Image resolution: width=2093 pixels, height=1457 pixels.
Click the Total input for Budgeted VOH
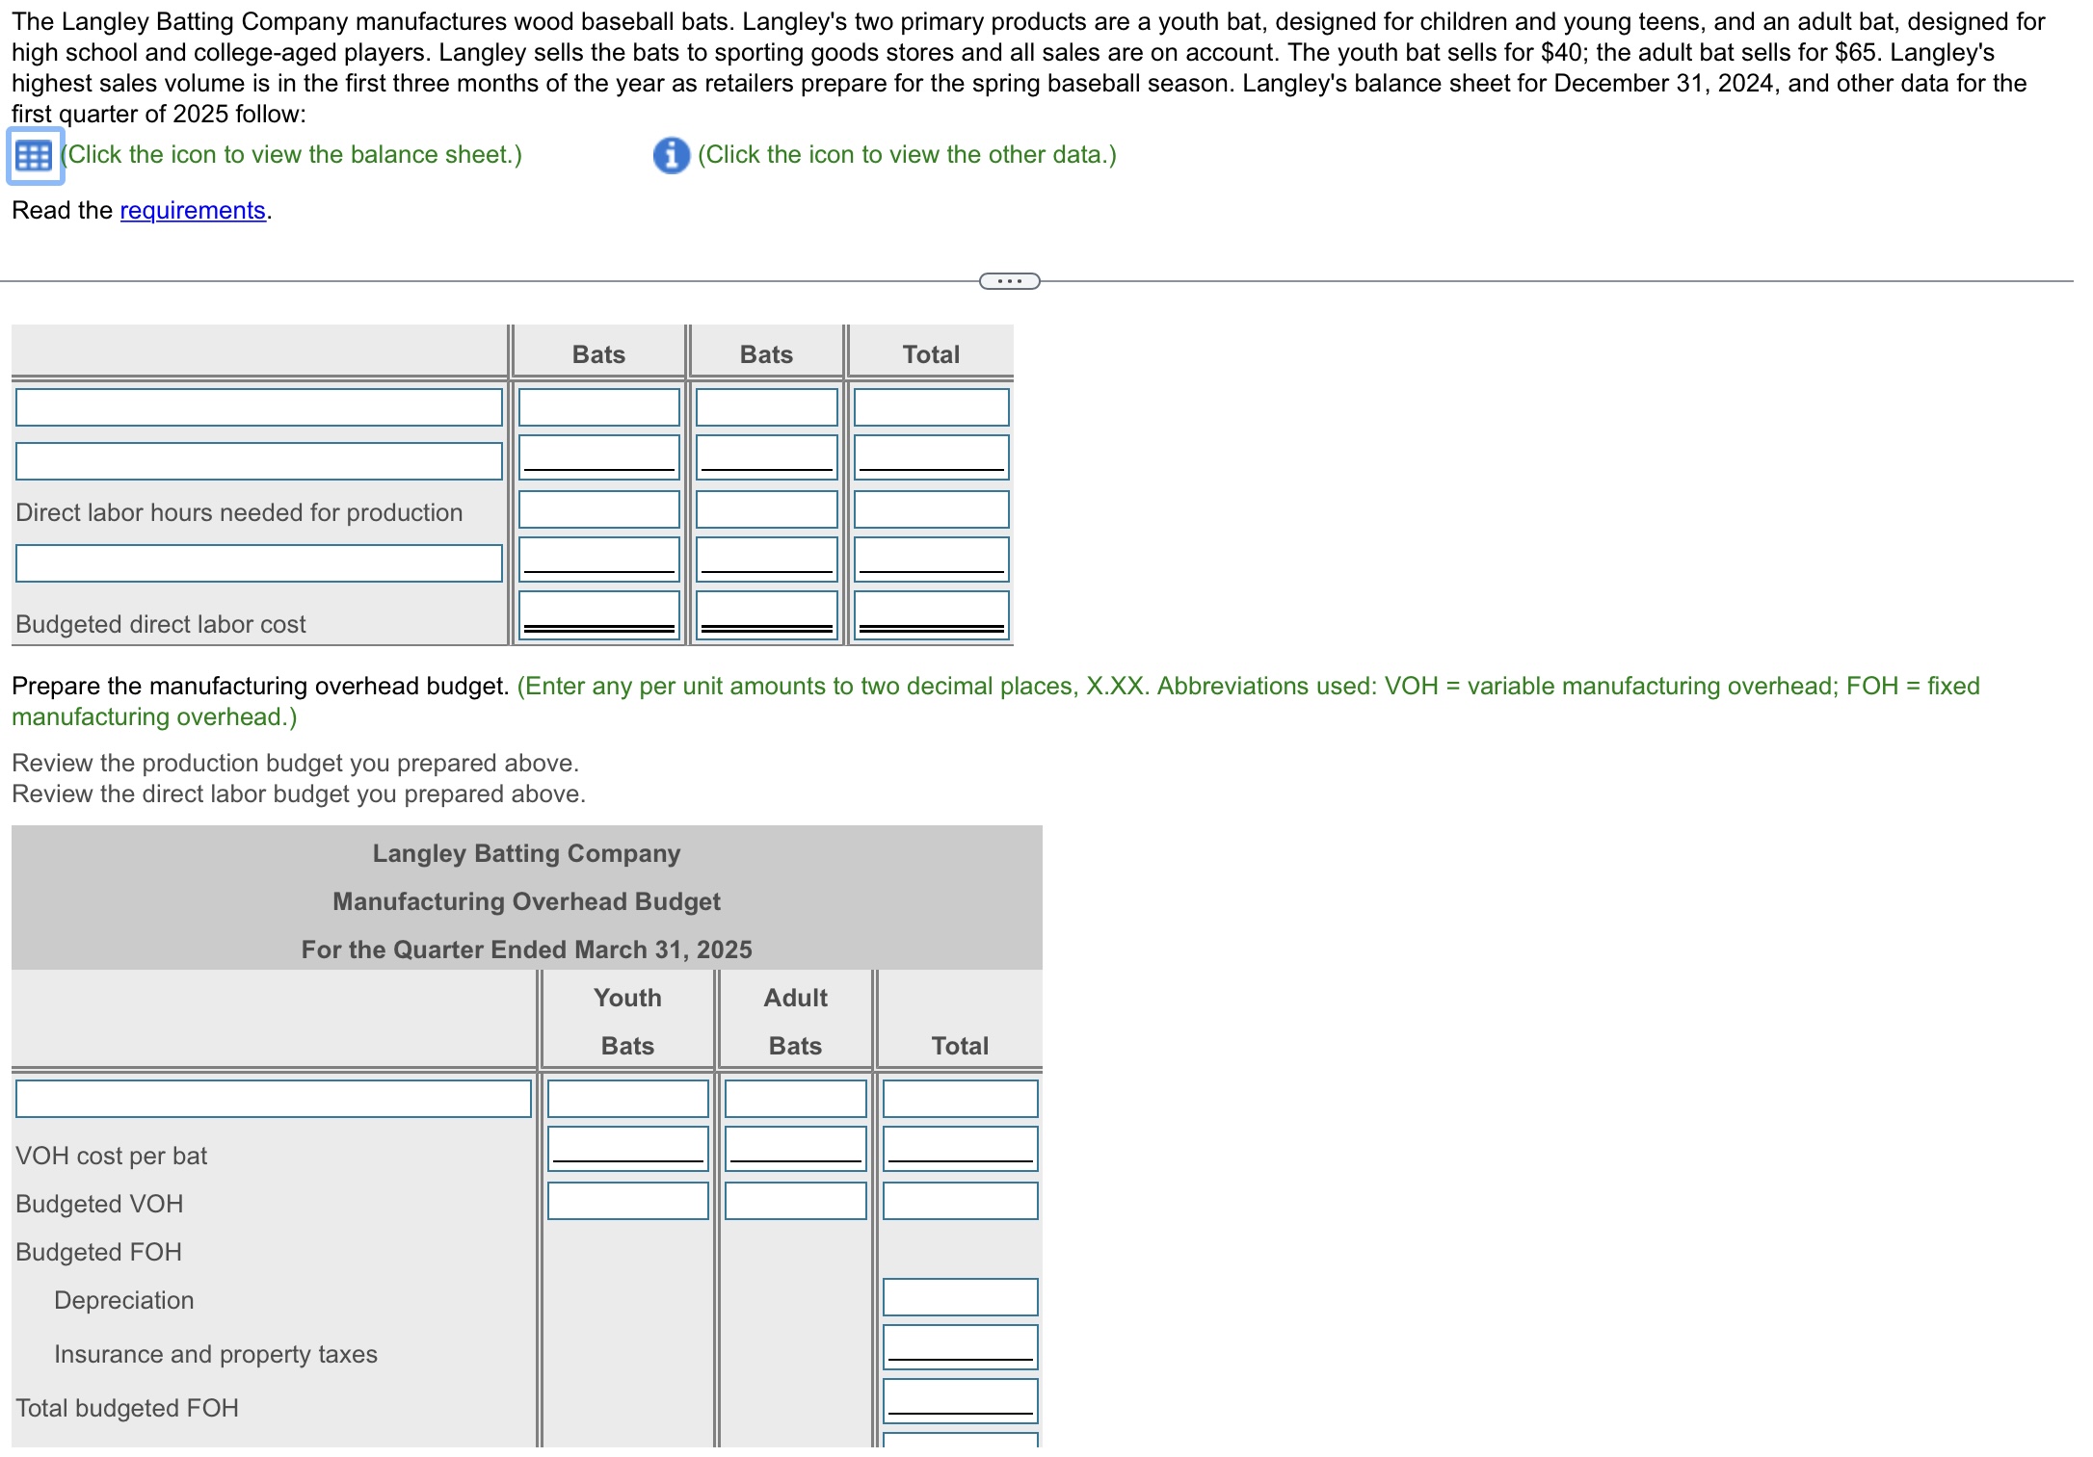958,1201
